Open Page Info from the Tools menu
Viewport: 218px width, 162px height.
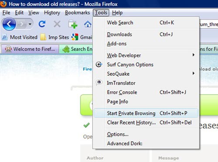(x=146, y=101)
